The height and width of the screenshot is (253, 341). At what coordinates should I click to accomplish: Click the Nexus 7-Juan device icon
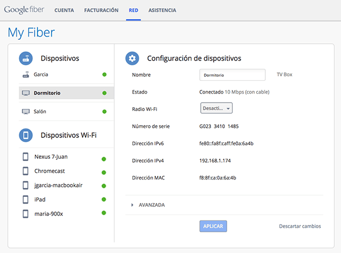coord(26,157)
